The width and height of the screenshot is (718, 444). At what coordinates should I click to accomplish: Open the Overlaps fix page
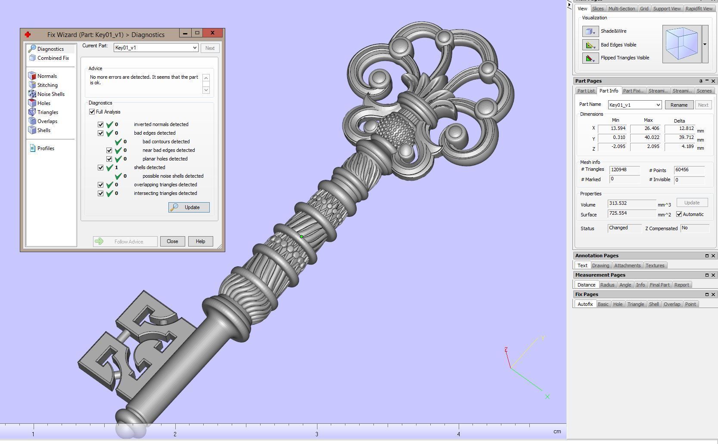pos(32,121)
